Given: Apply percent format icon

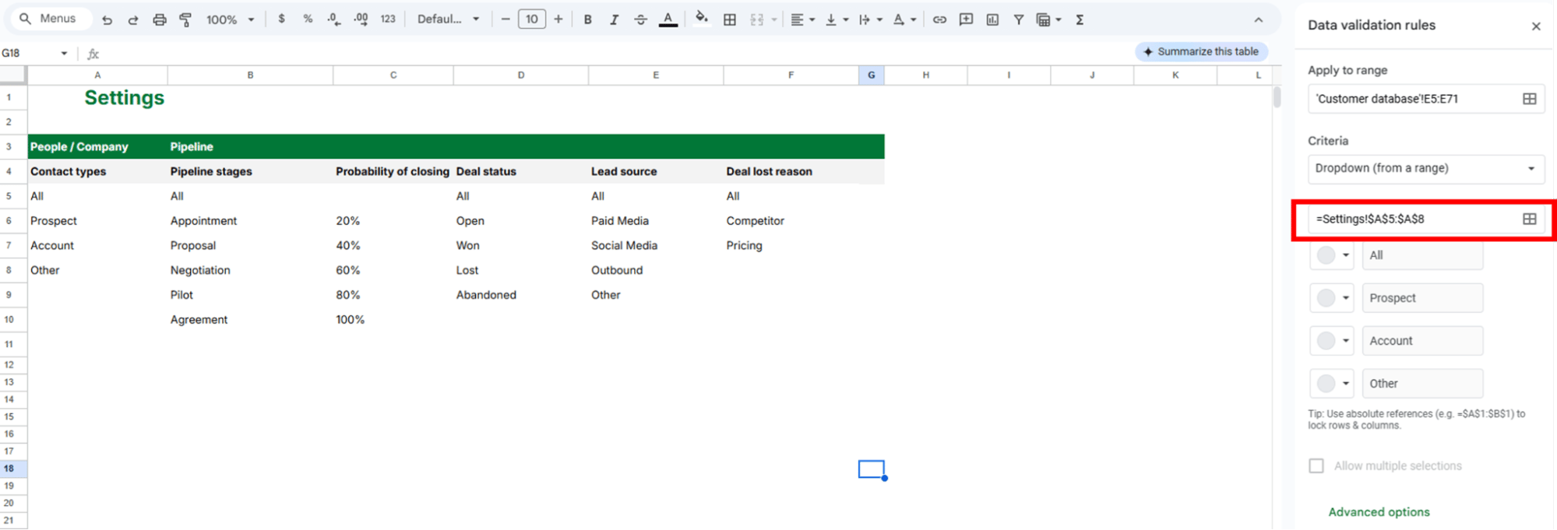Looking at the screenshot, I should (308, 19).
